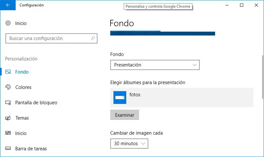This screenshot has width=264, height=157.
Task: Click the back arrow in the title bar
Action: [8, 5]
